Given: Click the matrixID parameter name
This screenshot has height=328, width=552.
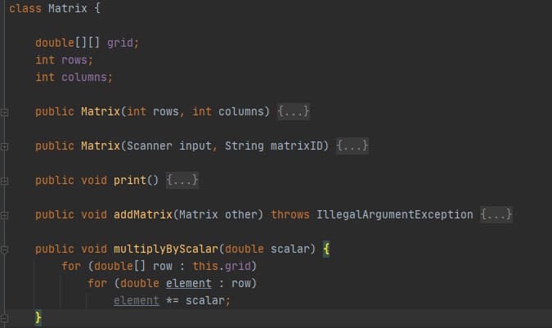Looking at the screenshot, I should click(296, 146).
